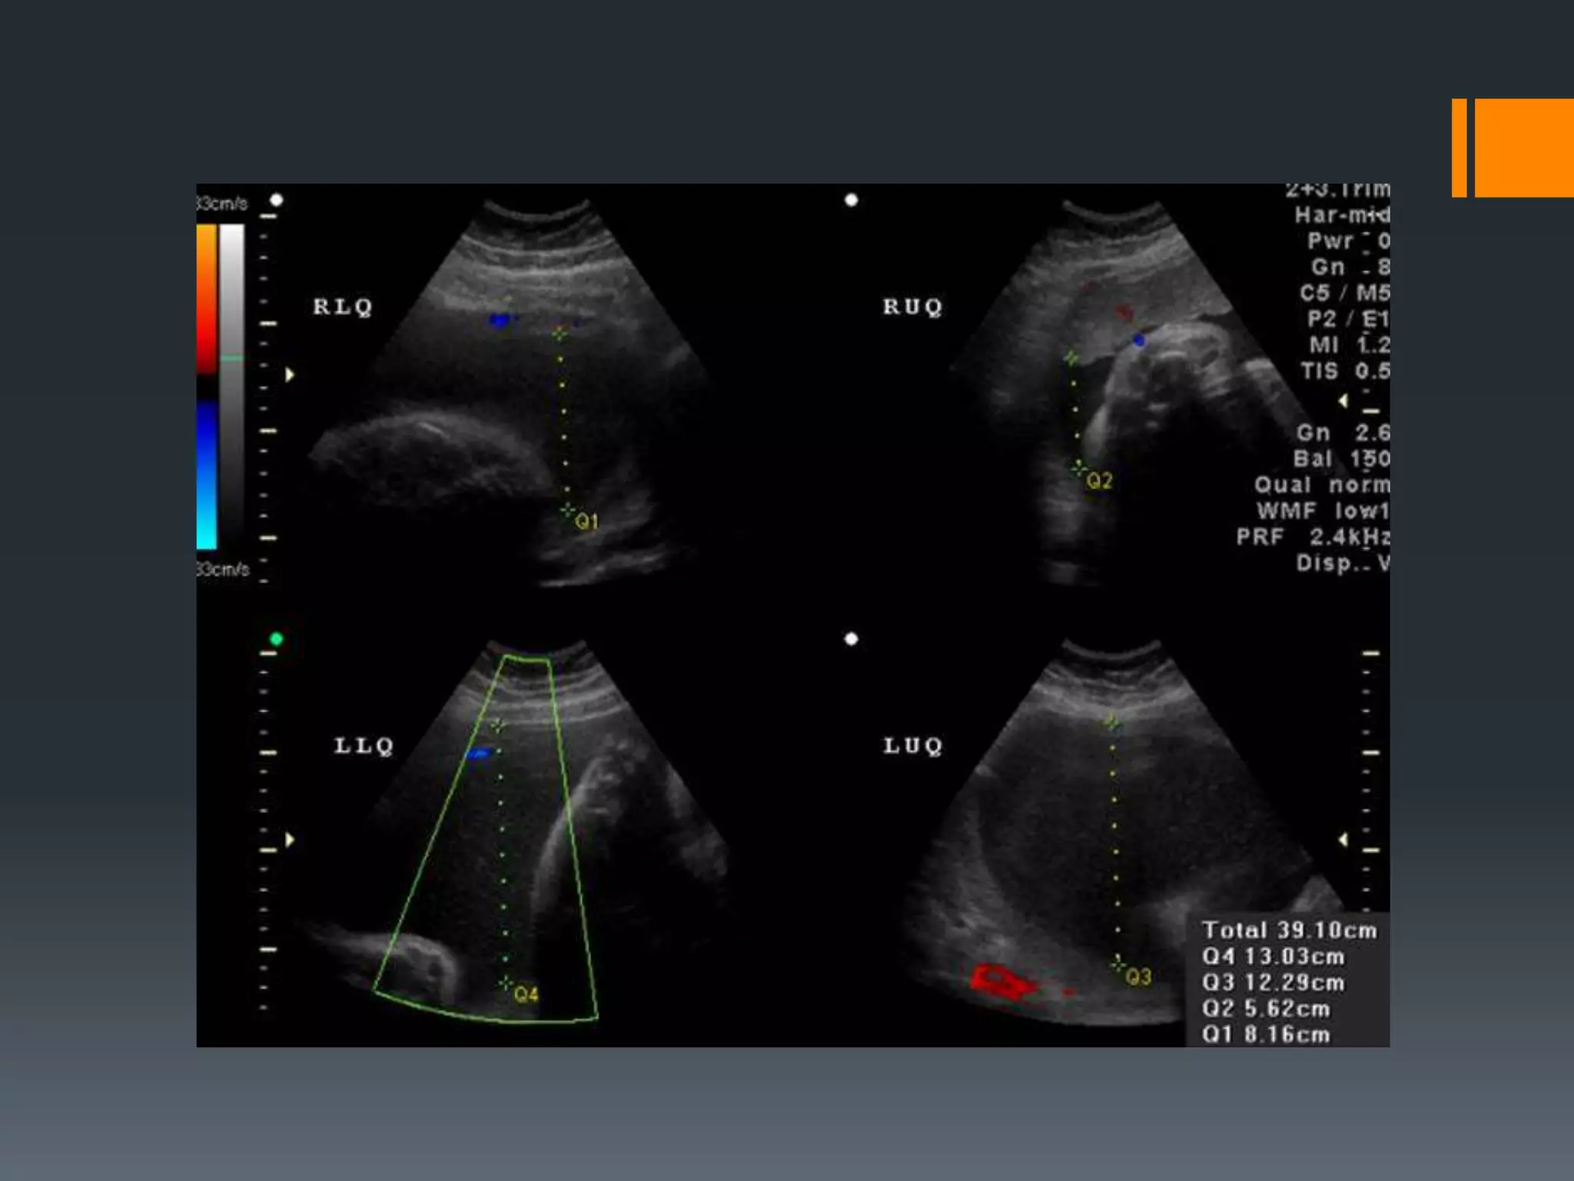Click the top caliper cross in RUQ image
This screenshot has width=1574, height=1181.
click(1071, 358)
